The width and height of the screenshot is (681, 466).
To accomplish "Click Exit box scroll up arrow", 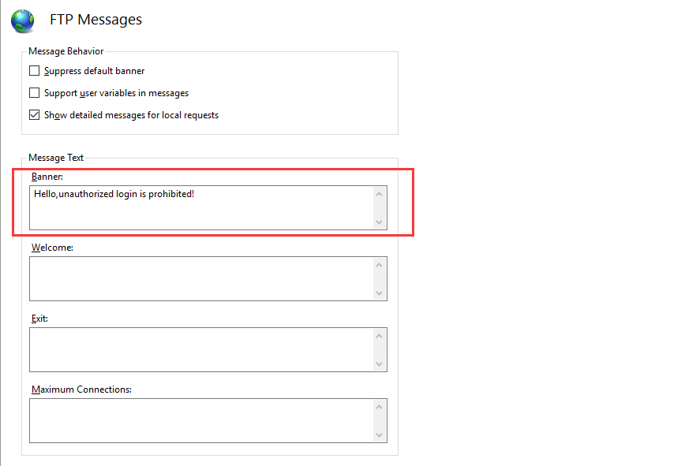I will click(379, 336).
